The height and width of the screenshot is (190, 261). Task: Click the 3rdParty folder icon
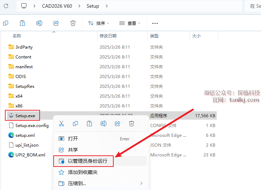click(x=11, y=47)
